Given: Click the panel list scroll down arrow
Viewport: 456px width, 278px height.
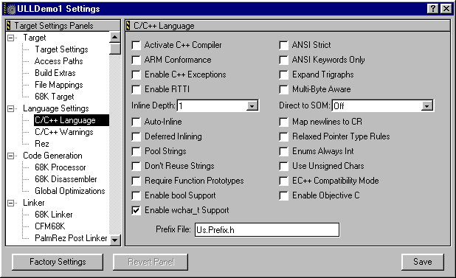Looking at the screenshot, I should [115, 240].
